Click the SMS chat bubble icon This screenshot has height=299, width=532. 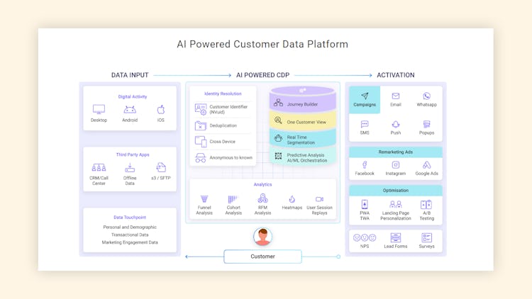(365, 124)
